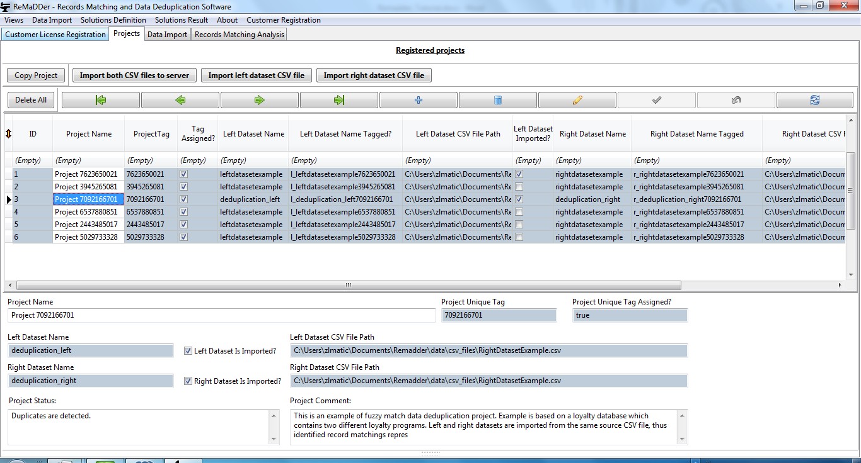Open the Solutions Definition menu

113,20
